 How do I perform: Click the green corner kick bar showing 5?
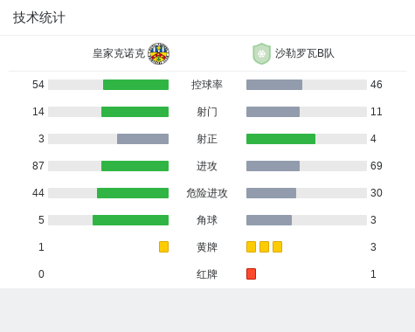tap(130, 220)
